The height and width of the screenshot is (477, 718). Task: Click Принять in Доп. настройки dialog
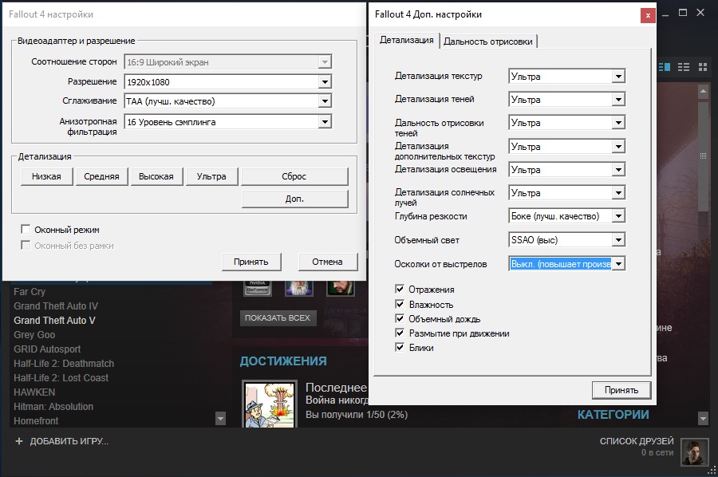pos(621,390)
